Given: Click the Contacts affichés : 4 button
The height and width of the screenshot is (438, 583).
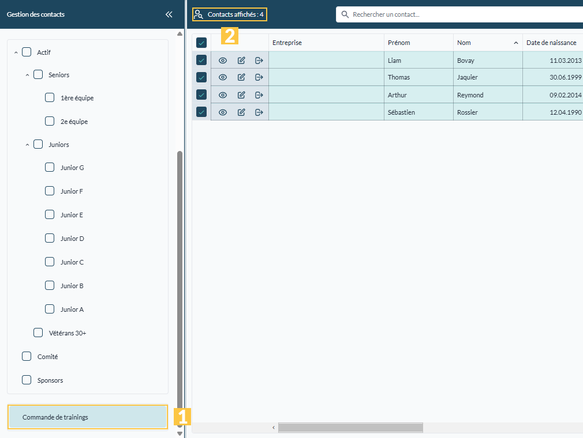Looking at the screenshot, I should tap(229, 14).
